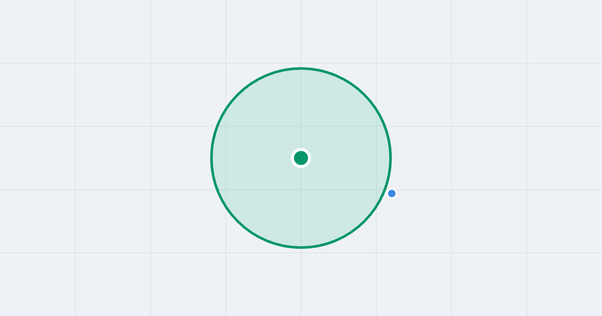Screen dimensions: 602x316
Task: Click the white ring around the center dot
Action: pos(301,149)
